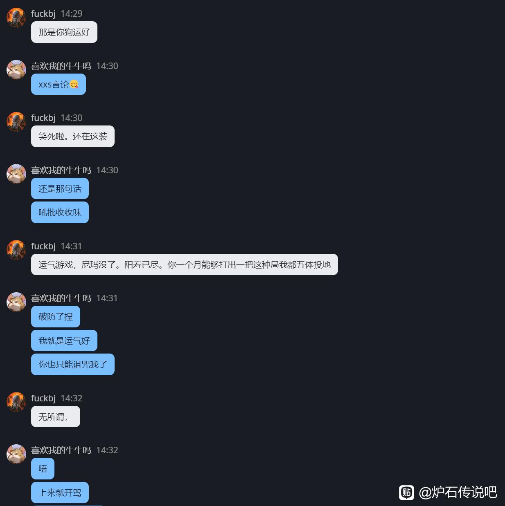Select the 那是你狗运好 message bubble

[x=64, y=32]
